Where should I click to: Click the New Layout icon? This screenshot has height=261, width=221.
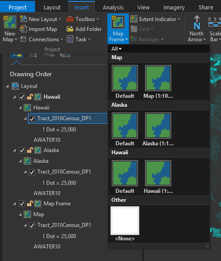[x=23, y=19]
